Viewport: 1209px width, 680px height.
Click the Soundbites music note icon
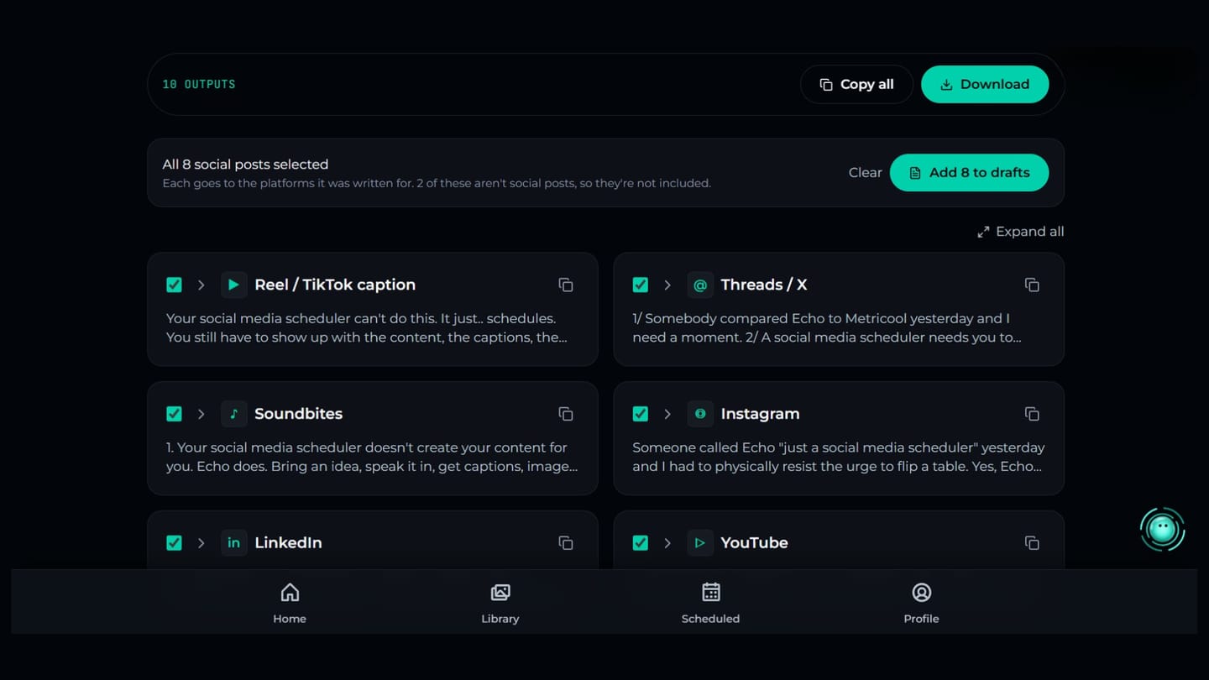pos(233,414)
